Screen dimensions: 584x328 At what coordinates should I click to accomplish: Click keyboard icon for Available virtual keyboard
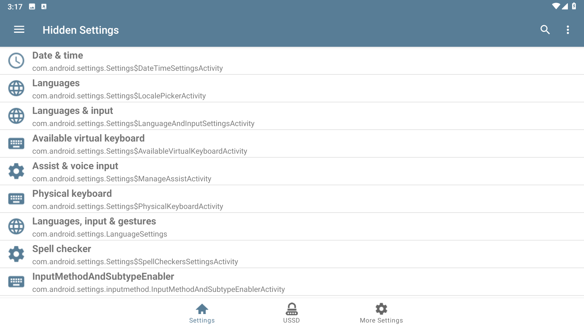tap(16, 144)
